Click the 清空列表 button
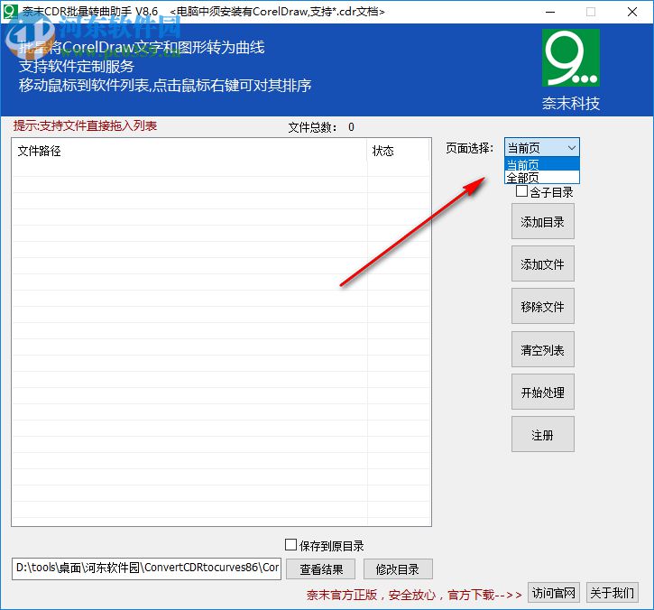The height and width of the screenshot is (610, 654). pos(543,349)
